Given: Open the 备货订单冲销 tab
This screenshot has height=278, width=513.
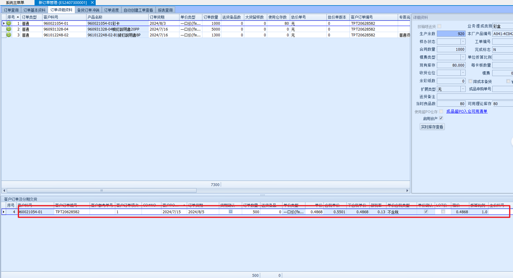Looking at the screenshot, I should click(88, 10).
